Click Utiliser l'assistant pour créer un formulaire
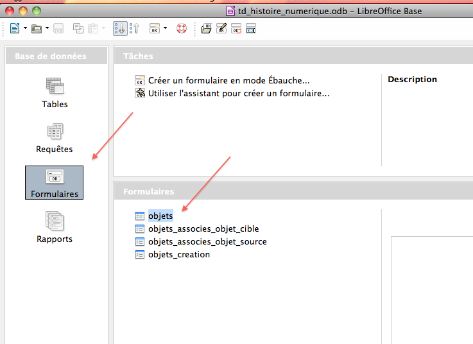Screen dimensions: 473x344 point(239,94)
